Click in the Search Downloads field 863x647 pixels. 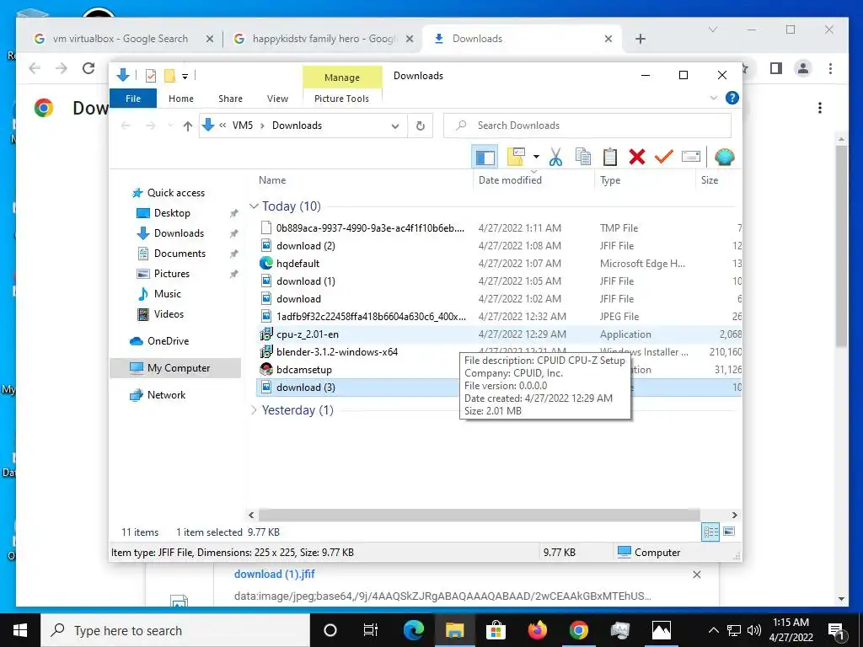587,126
